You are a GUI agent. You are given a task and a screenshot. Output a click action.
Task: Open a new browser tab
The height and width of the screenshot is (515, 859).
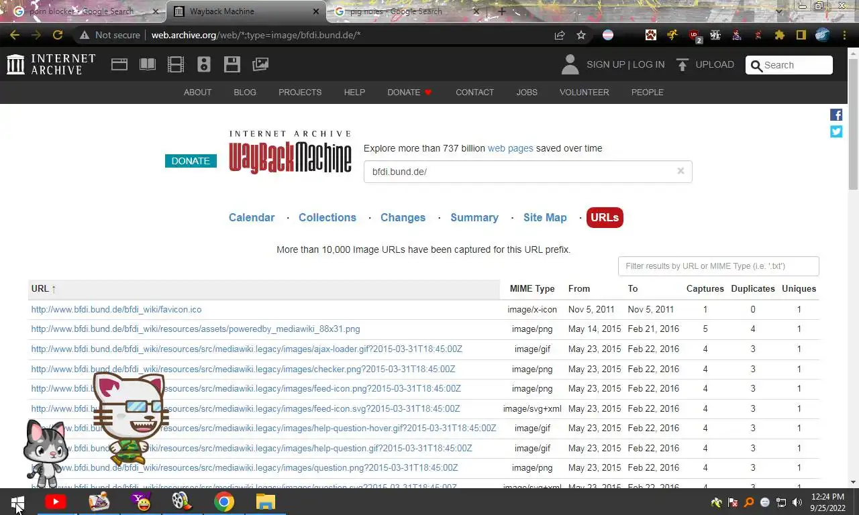[x=501, y=11]
